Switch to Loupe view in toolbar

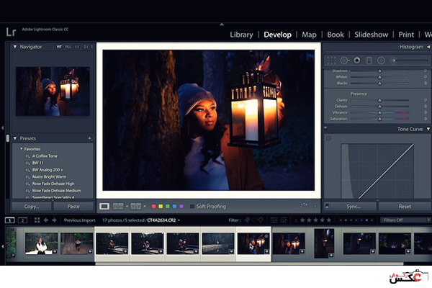(104, 206)
